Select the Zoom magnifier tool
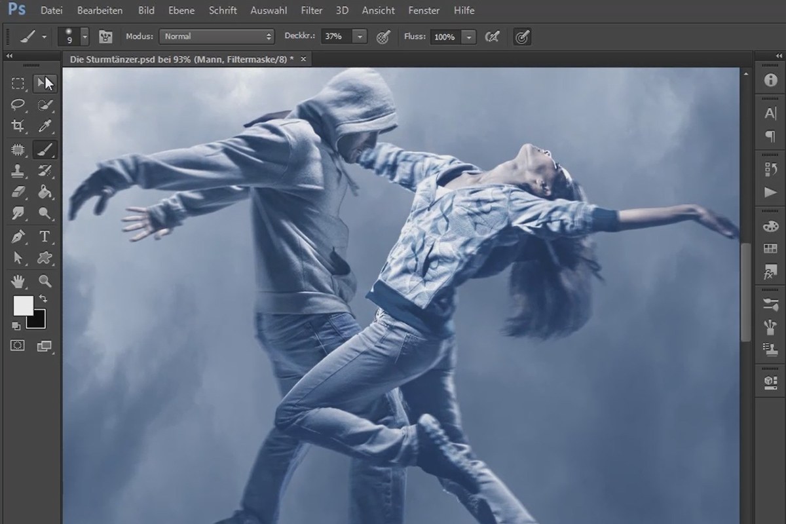 tap(45, 281)
